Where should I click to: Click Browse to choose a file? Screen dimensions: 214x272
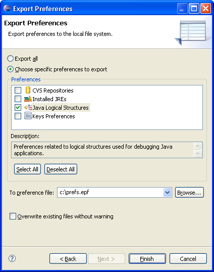click(x=189, y=193)
